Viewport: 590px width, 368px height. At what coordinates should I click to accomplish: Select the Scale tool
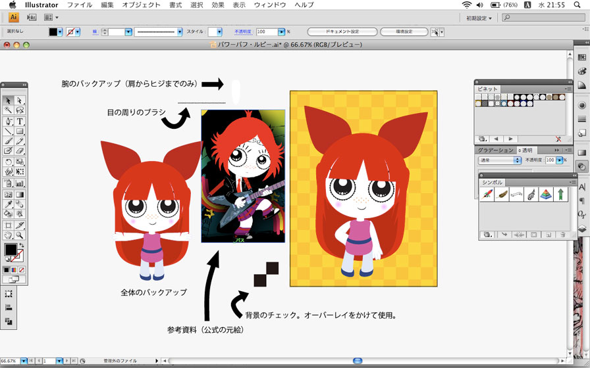[x=20, y=162]
